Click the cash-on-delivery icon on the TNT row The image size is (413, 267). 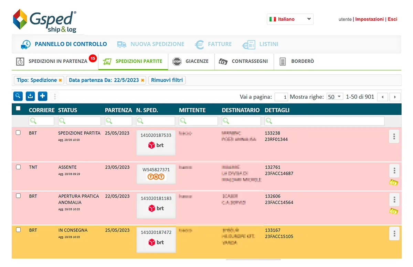[394, 182]
